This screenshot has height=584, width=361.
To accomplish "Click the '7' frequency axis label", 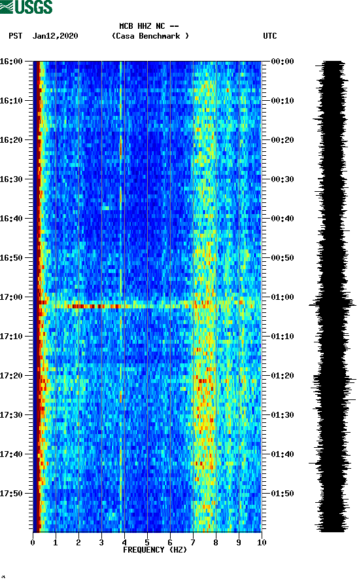I will (x=193, y=542).
